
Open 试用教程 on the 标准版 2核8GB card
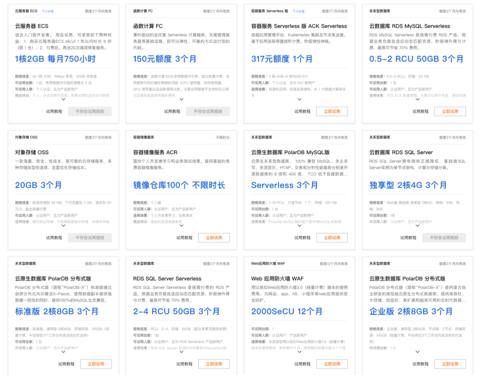pyautogui.click(x=66, y=364)
